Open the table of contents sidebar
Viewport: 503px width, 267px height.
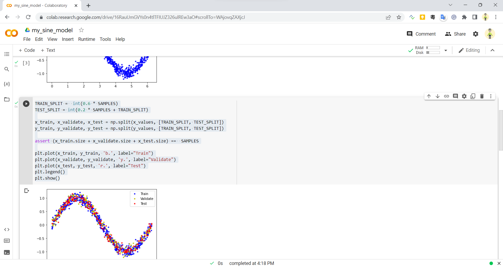(7, 54)
